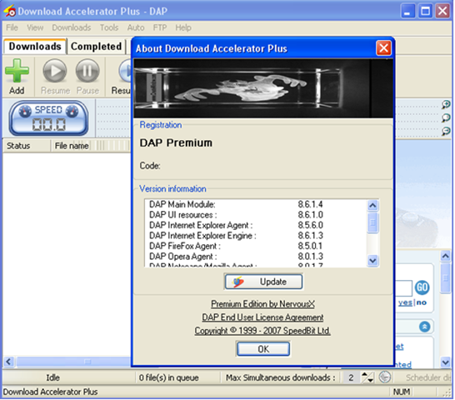Click the side panel scrollbar thumb

[446, 278]
